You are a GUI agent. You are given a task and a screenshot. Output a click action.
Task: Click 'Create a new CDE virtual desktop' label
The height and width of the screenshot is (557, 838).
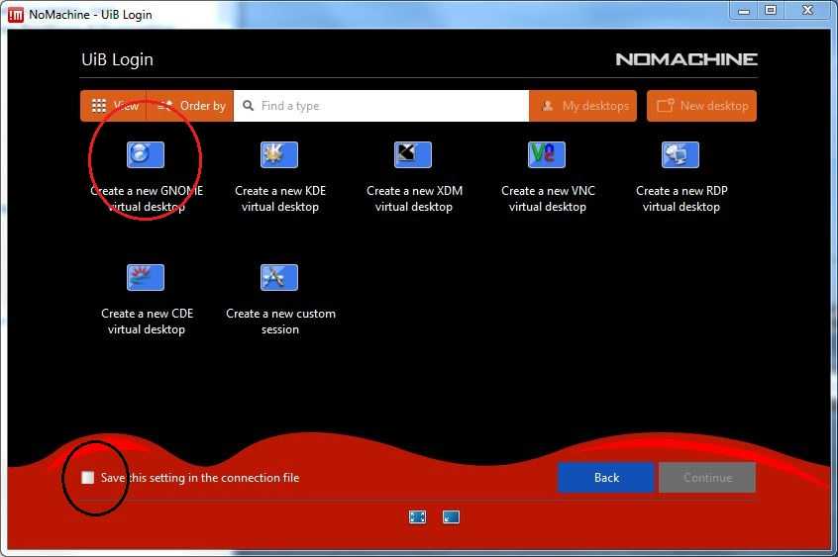147,322
